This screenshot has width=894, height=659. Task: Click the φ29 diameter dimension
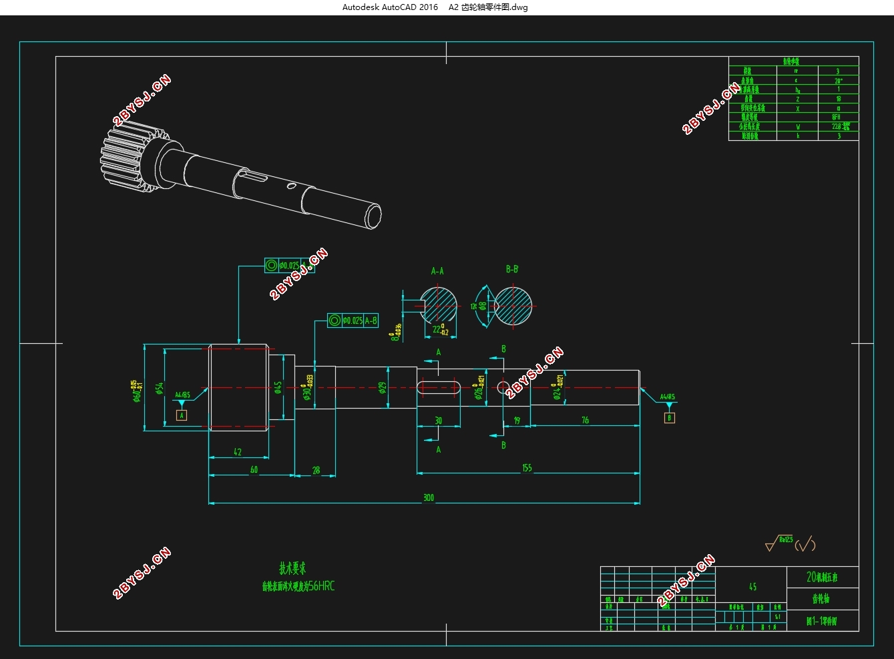point(382,387)
